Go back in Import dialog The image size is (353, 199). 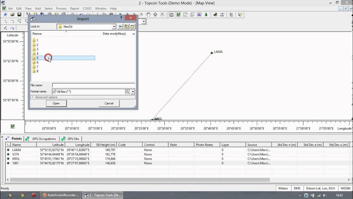[120, 27]
